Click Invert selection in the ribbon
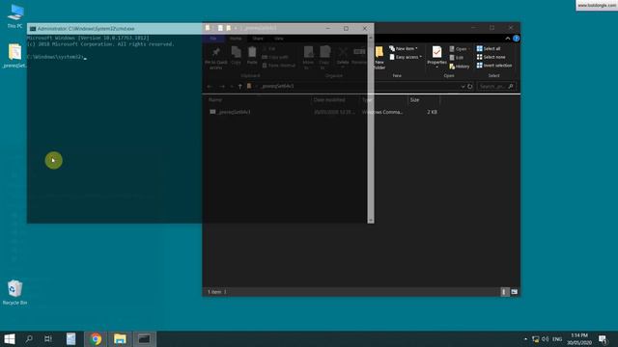 tap(494, 66)
